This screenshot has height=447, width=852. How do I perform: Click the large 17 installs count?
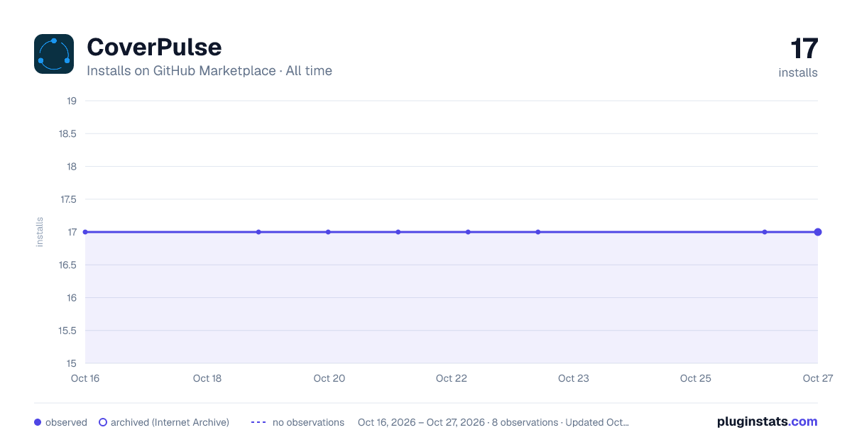tap(804, 49)
